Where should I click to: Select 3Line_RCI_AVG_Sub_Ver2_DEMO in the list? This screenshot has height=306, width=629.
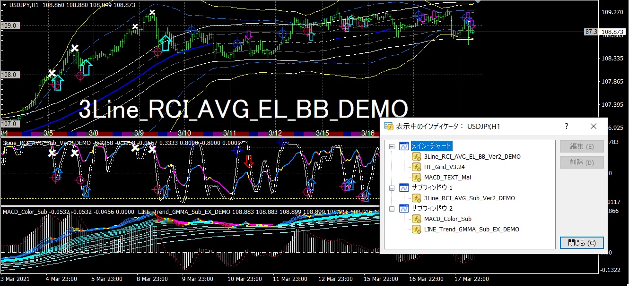coord(470,198)
